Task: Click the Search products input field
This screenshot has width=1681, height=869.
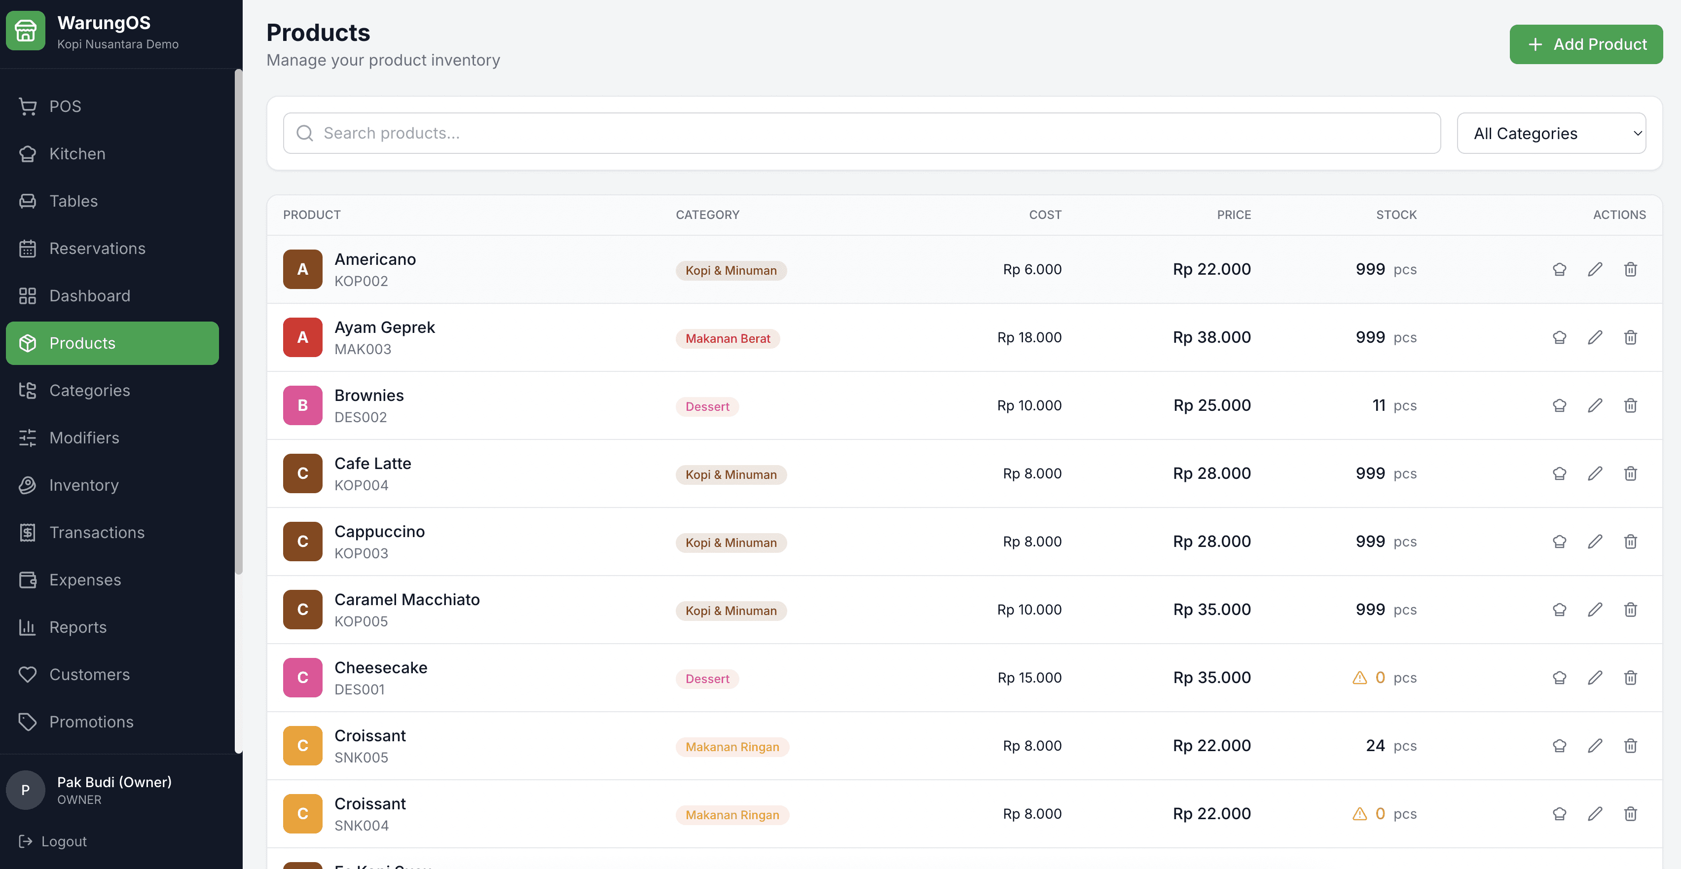Action: pos(861,134)
